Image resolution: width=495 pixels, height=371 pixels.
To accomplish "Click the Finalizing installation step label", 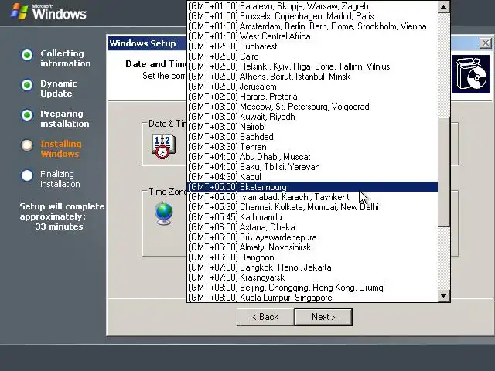I will point(60,179).
